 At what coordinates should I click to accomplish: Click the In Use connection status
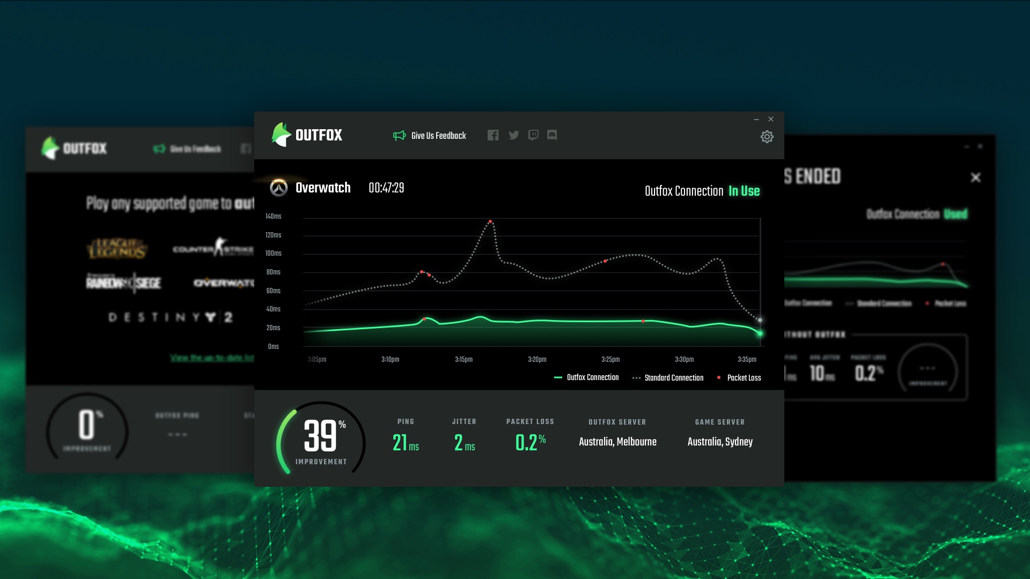click(744, 191)
